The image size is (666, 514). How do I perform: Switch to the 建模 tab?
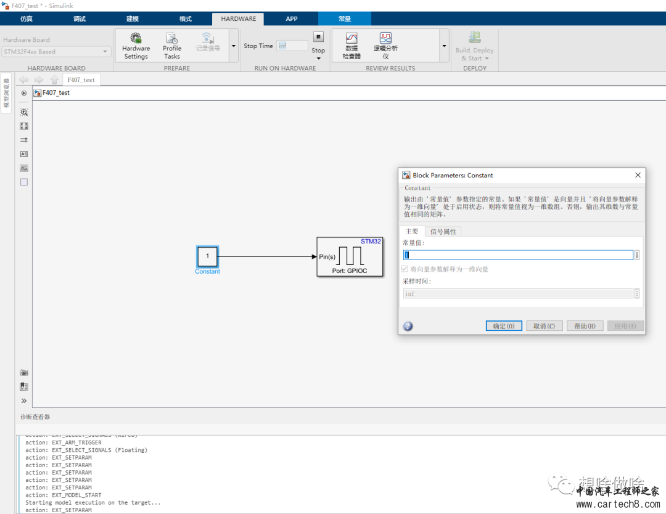pyautogui.click(x=133, y=18)
